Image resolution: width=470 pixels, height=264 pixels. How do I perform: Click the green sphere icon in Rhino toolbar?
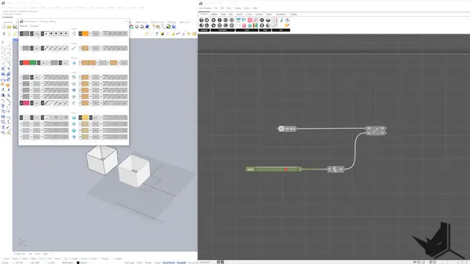tap(168, 27)
